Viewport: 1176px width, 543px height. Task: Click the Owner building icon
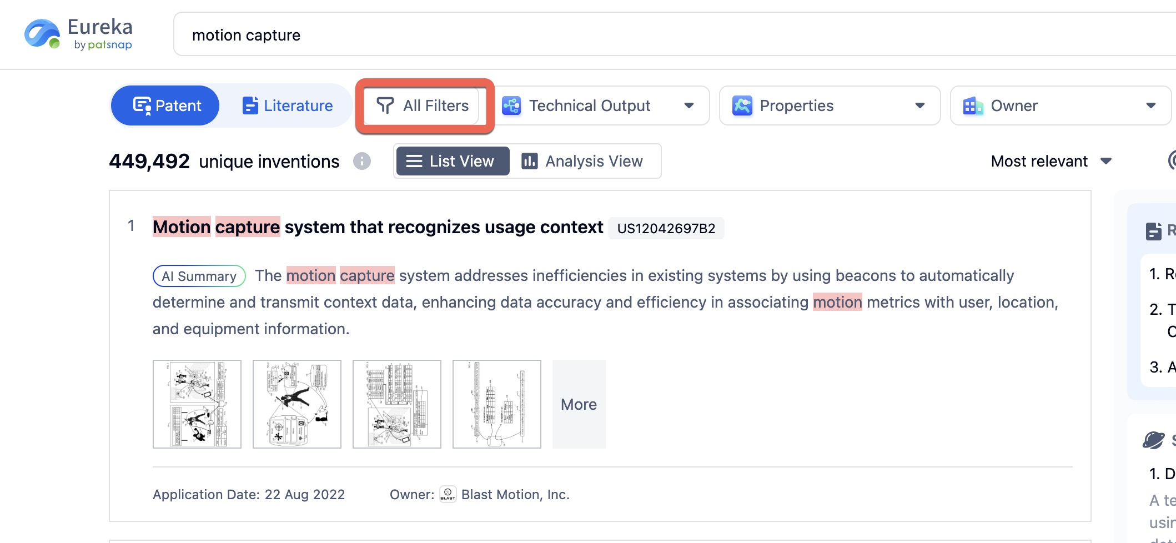pos(973,105)
